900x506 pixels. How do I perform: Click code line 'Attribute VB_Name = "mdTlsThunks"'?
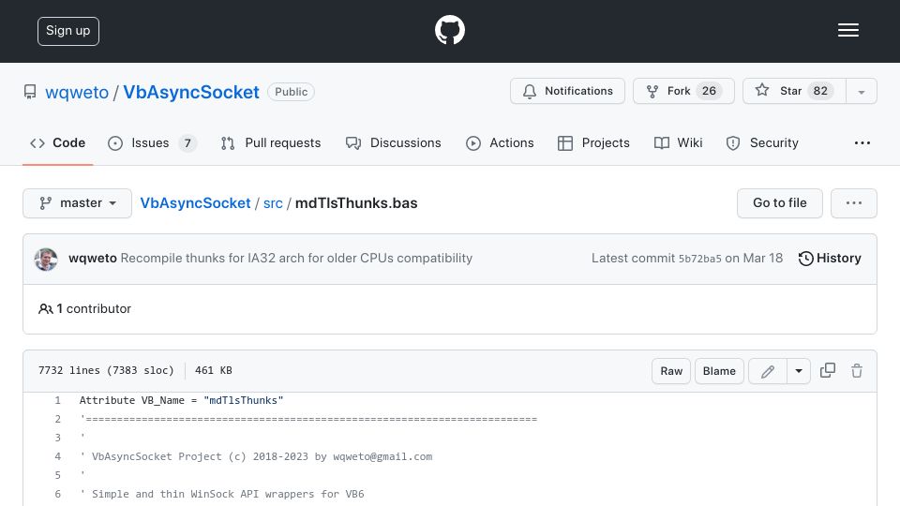click(x=181, y=400)
